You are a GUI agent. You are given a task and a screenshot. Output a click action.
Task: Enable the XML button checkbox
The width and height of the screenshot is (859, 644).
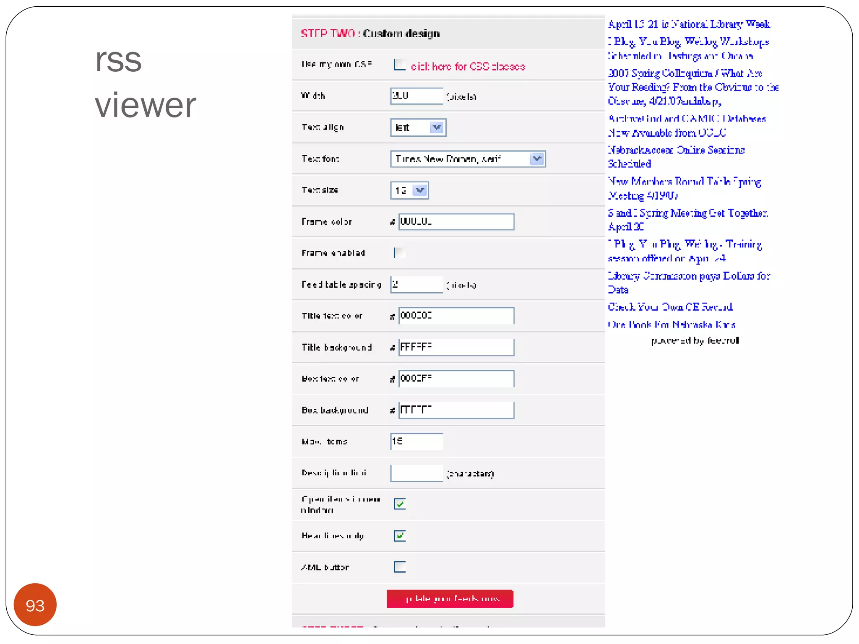point(400,567)
